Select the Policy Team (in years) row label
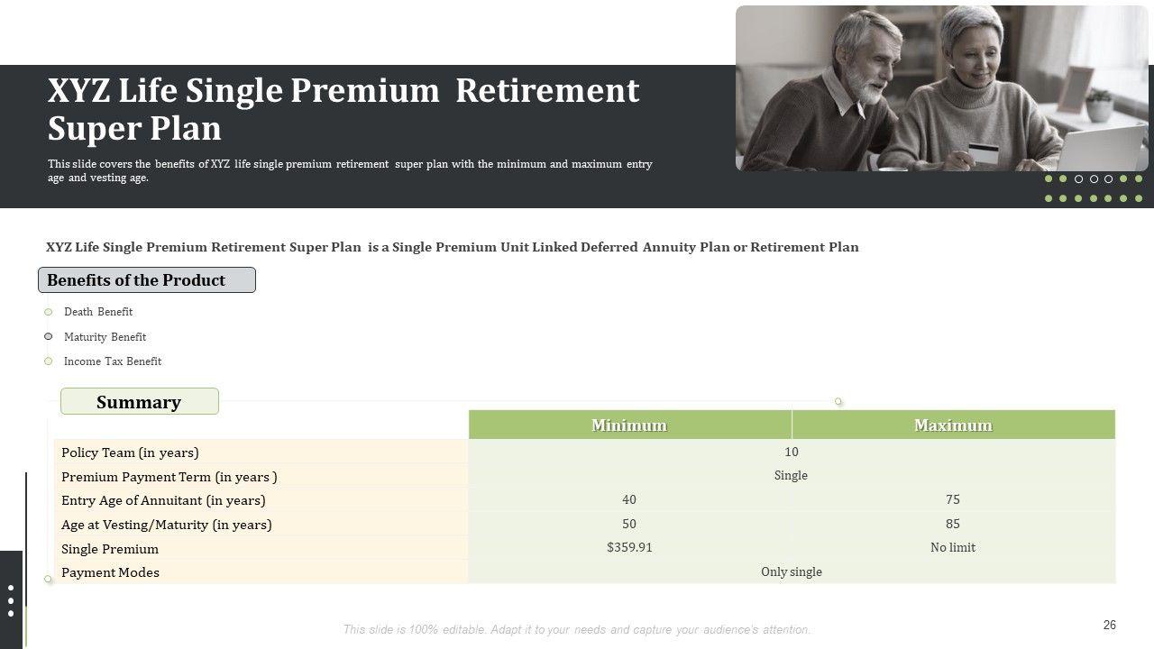Viewport: 1154px width, 649px height. point(130,452)
